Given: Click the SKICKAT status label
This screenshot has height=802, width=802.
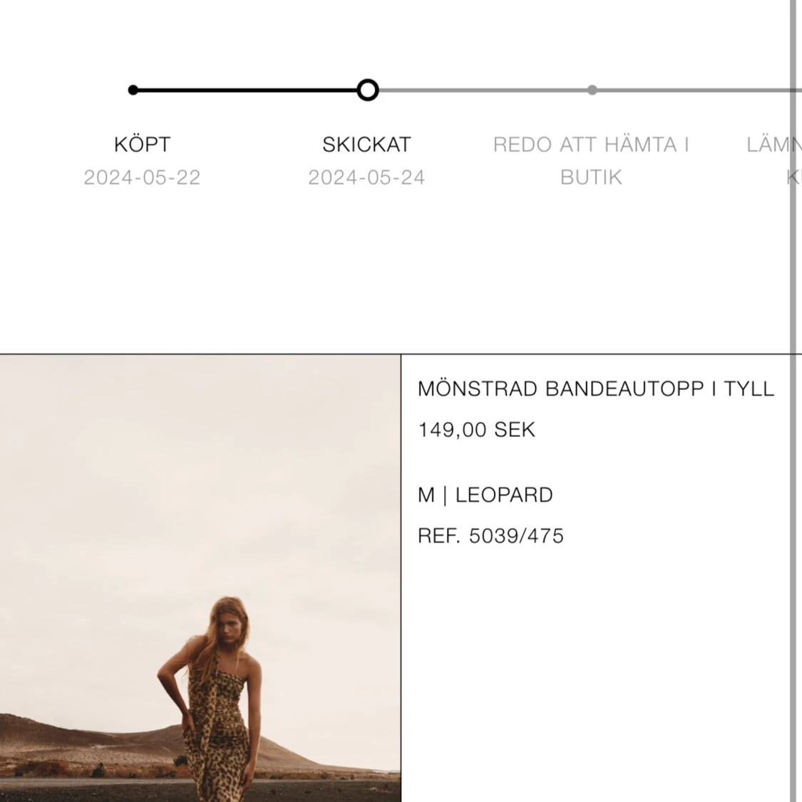Looking at the screenshot, I should (x=366, y=145).
